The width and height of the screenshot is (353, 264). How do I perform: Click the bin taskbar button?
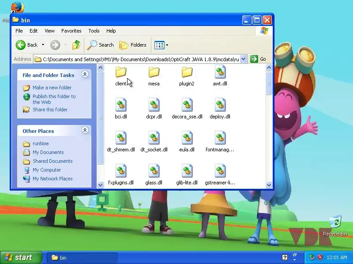tap(82, 257)
